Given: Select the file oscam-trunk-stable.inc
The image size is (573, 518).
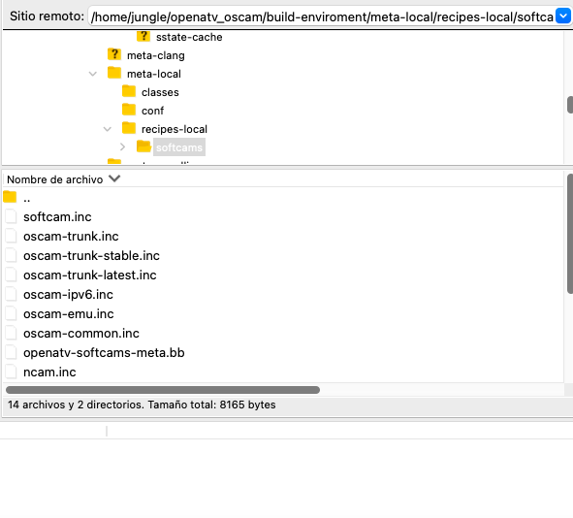Looking at the screenshot, I should [91, 255].
